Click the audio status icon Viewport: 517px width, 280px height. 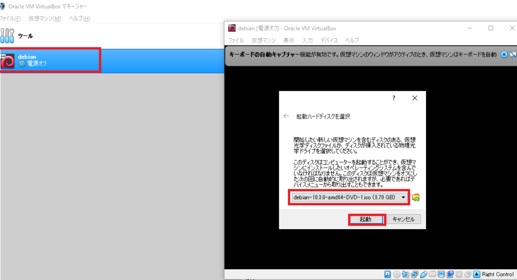pyautogui.click(x=405, y=274)
